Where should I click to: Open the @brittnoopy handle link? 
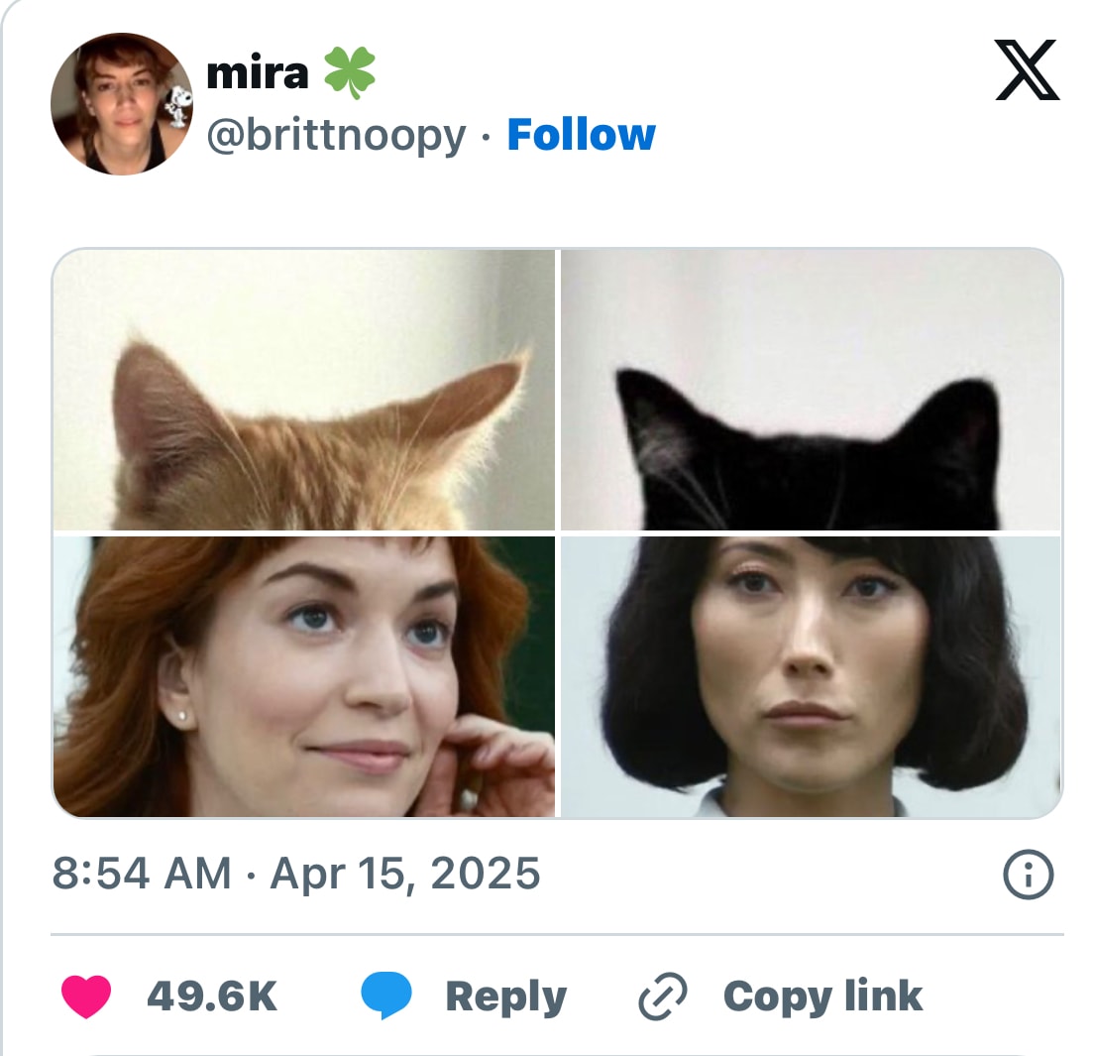(336, 135)
